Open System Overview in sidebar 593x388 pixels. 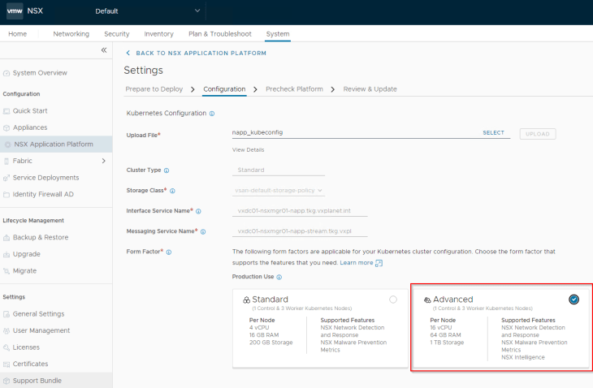[40, 73]
